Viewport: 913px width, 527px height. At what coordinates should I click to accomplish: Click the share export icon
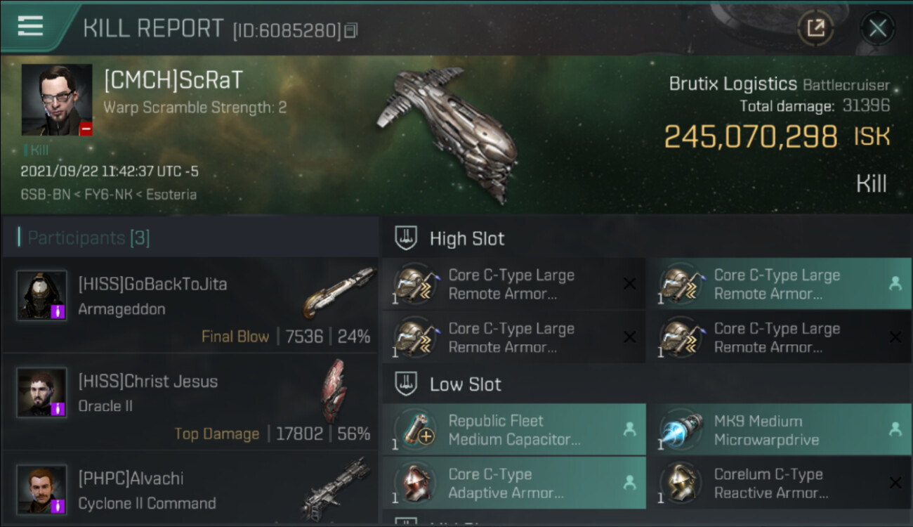(815, 28)
